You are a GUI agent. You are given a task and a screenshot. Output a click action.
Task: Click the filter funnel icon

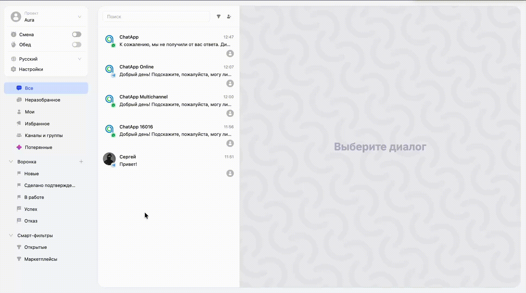click(x=218, y=17)
